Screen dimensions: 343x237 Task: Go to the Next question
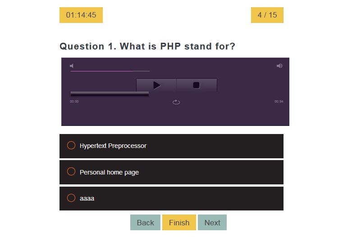[x=212, y=223]
